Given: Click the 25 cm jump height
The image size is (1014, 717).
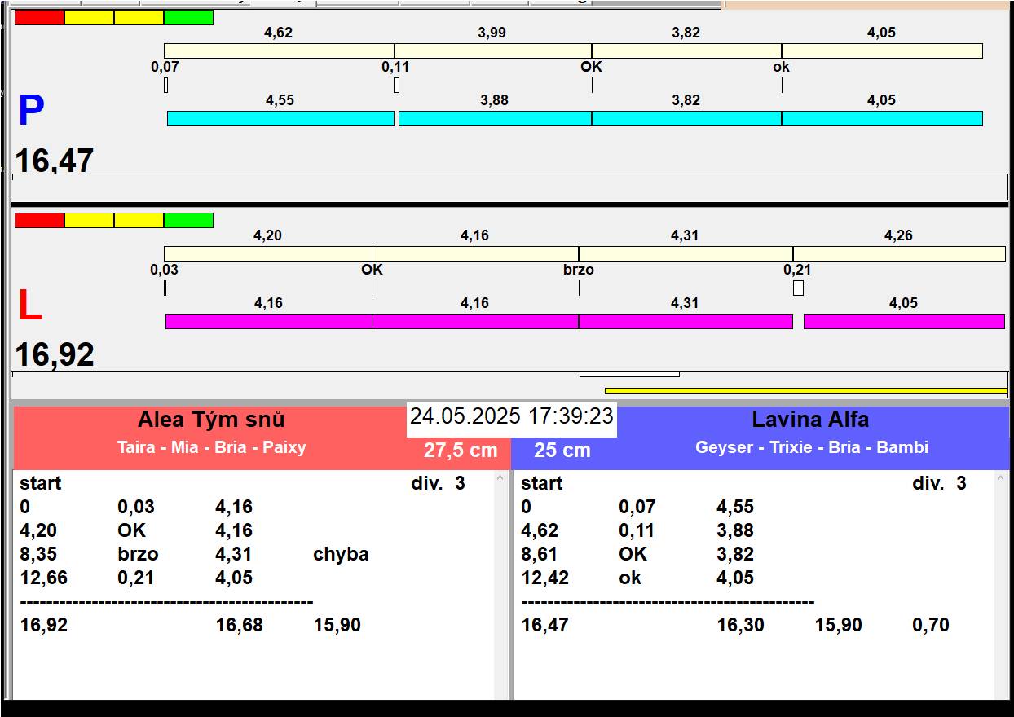Looking at the screenshot, I should pyautogui.click(x=562, y=451).
